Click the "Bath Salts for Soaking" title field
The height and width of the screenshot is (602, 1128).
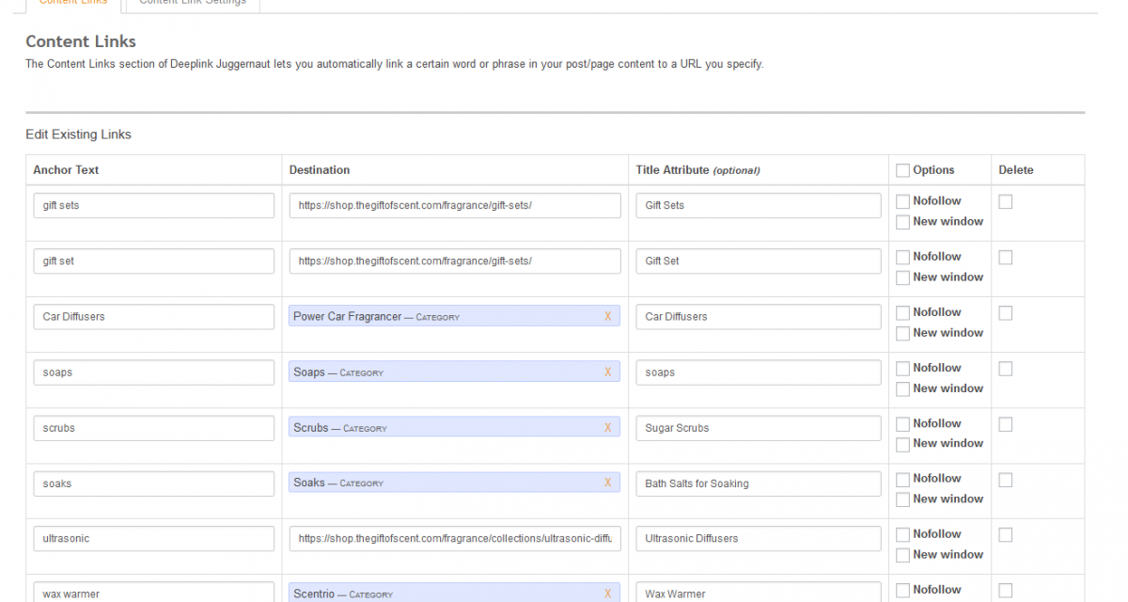pyautogui.click(x=759, y=483)
